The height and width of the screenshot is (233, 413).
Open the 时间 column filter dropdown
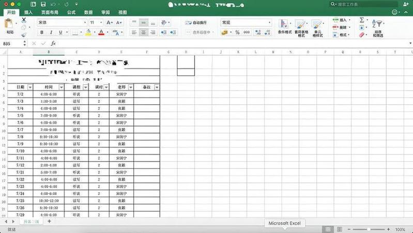tap(61, 87)
